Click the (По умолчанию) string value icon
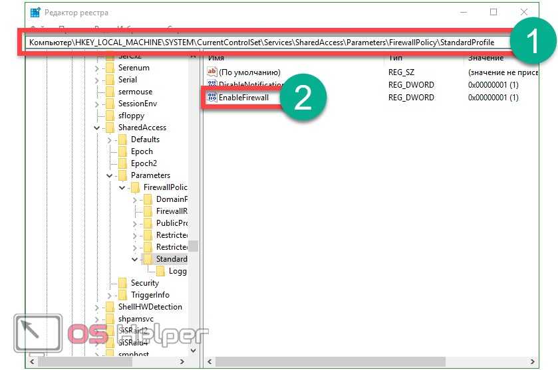558x370 pixels. point(212,72)
